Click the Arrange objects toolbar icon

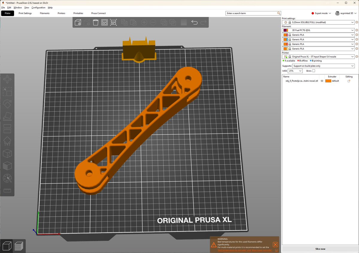(104, 22)
